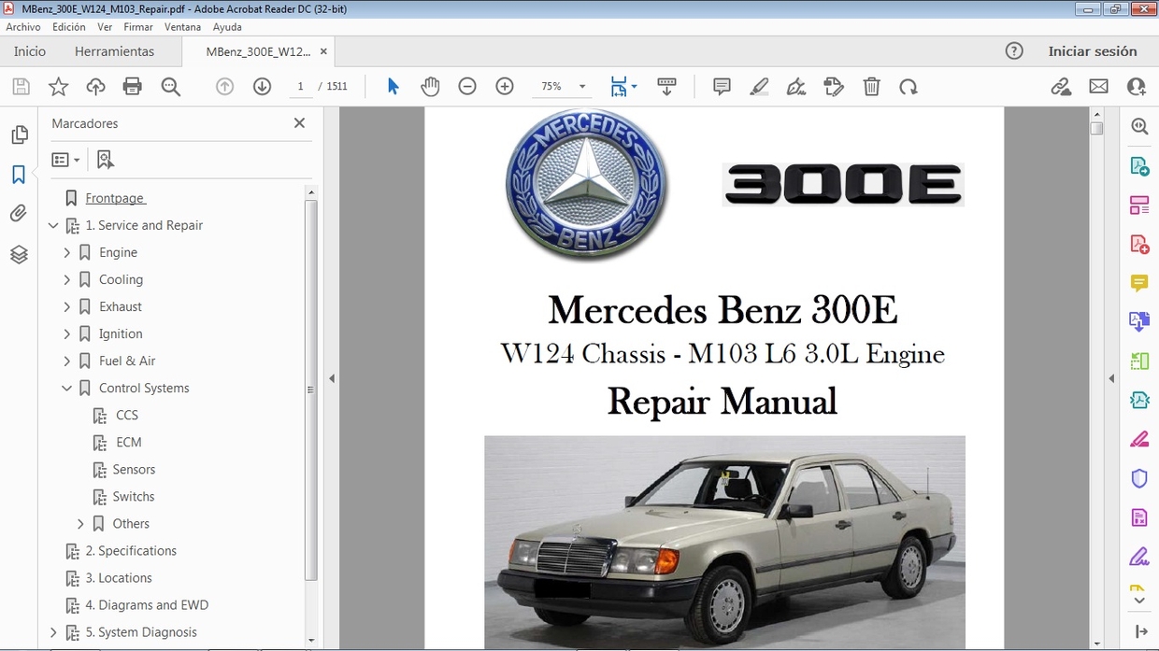This screenshot has width=1159, height=651.
Task: Close the Marcadores panel
Action: point(299,122)
